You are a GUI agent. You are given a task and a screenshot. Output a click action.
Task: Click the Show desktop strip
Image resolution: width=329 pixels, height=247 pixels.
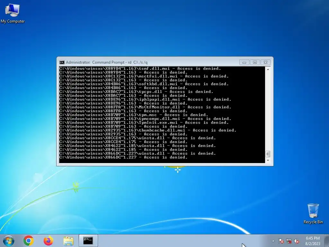click(x=327, y=241)
